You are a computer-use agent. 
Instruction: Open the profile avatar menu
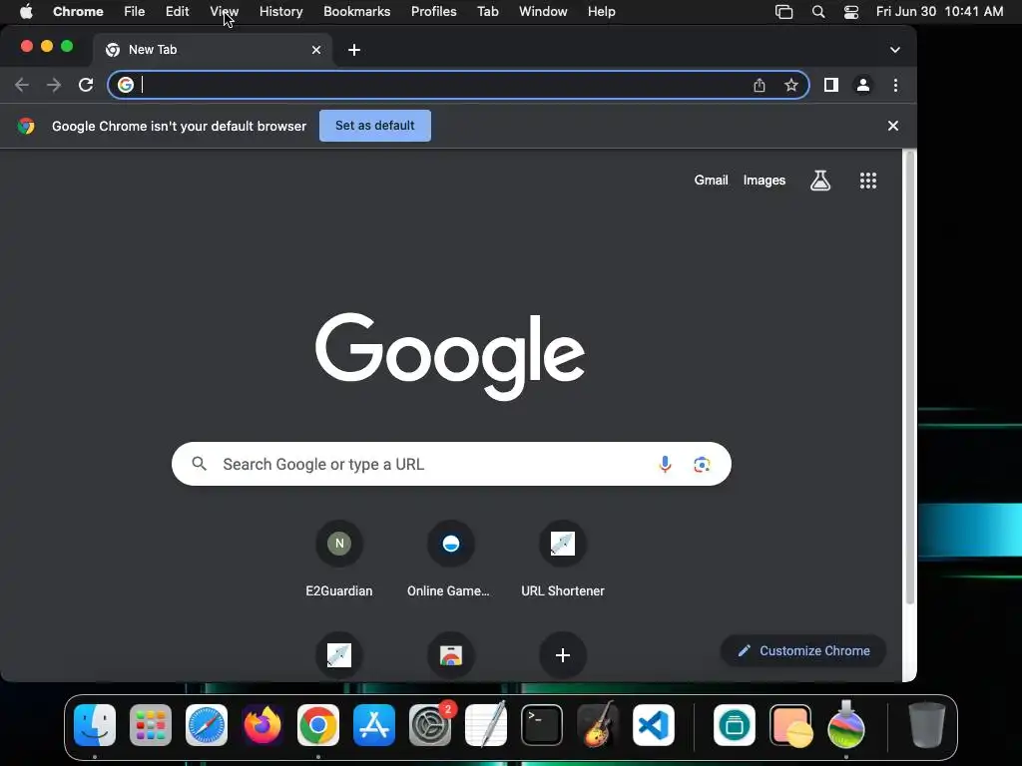(x=863, y=86)
